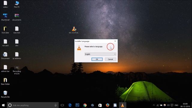Viewport: 192px width, 108px height.
Task: Show hidden system tray icons
Action: [154, 105]
